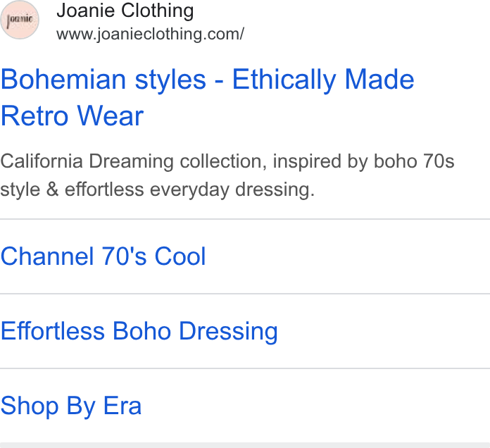Click the word 'Cool' in first sitelink

point(180,256)
